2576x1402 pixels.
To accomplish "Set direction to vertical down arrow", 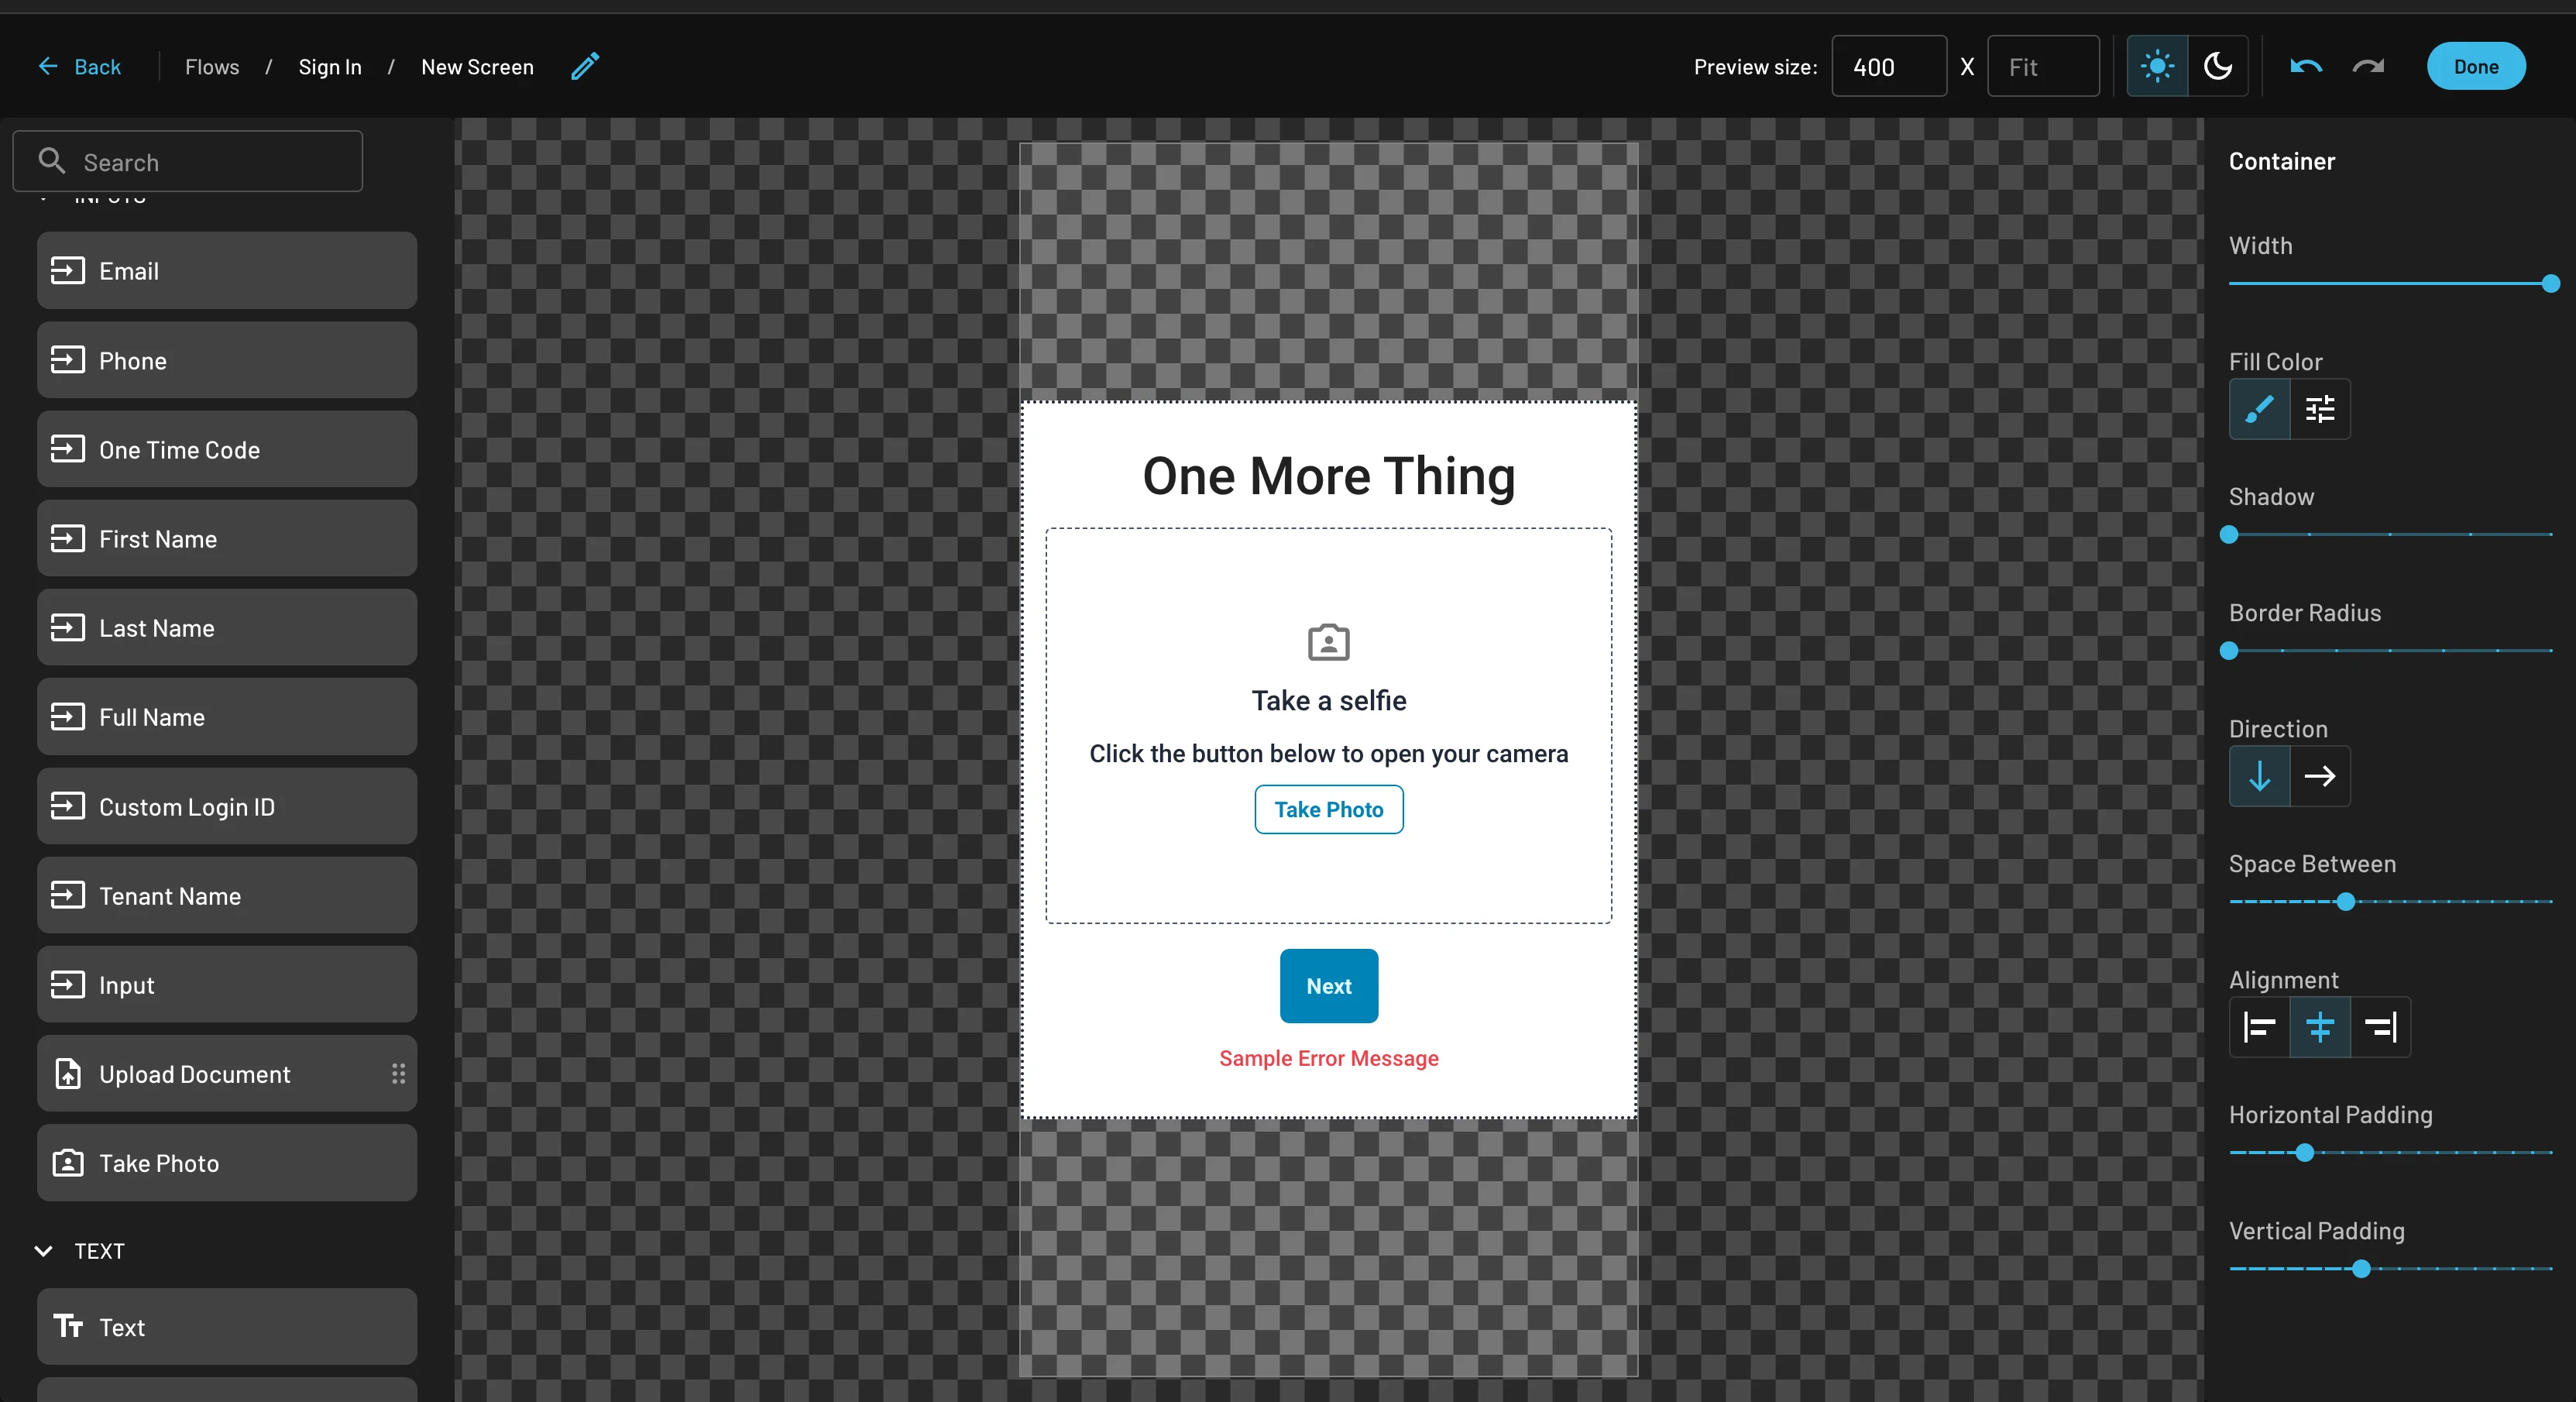I will pos(2259,776).
